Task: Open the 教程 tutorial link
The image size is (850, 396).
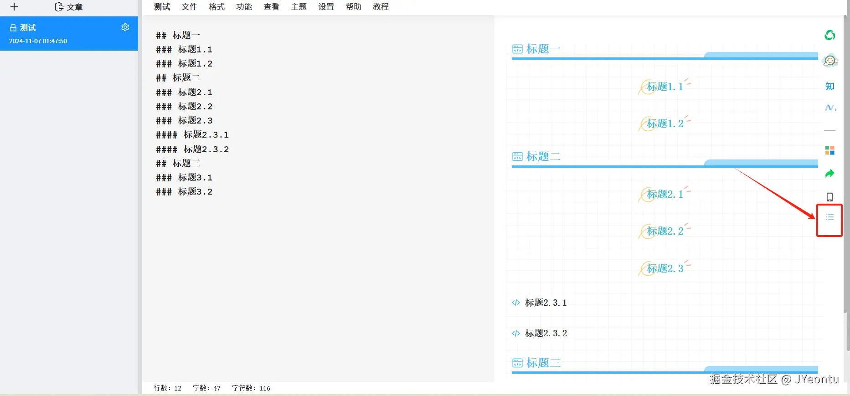Action: click(381, 7)
